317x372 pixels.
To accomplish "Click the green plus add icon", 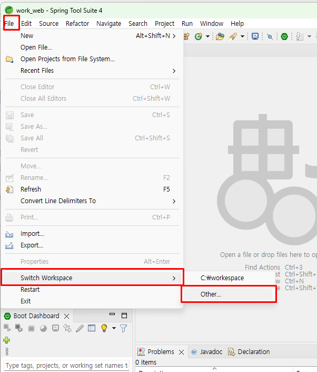I will click(x=7, y=340).
